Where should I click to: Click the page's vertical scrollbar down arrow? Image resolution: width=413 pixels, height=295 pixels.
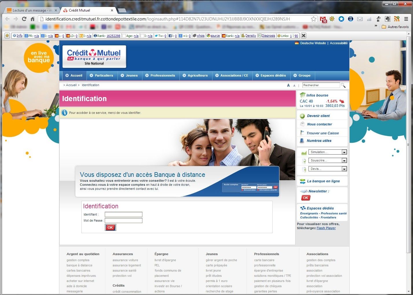point(409,292)
